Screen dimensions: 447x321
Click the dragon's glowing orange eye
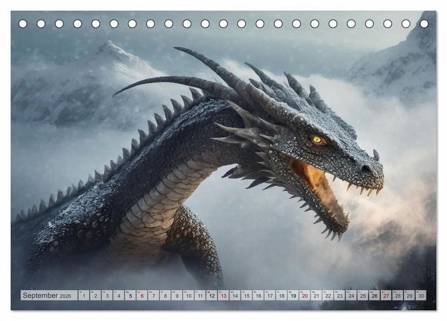[x=317, y=140]
